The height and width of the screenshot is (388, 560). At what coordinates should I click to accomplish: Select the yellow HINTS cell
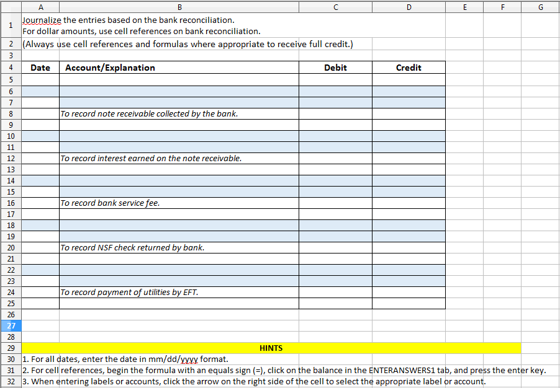point(271,348)
